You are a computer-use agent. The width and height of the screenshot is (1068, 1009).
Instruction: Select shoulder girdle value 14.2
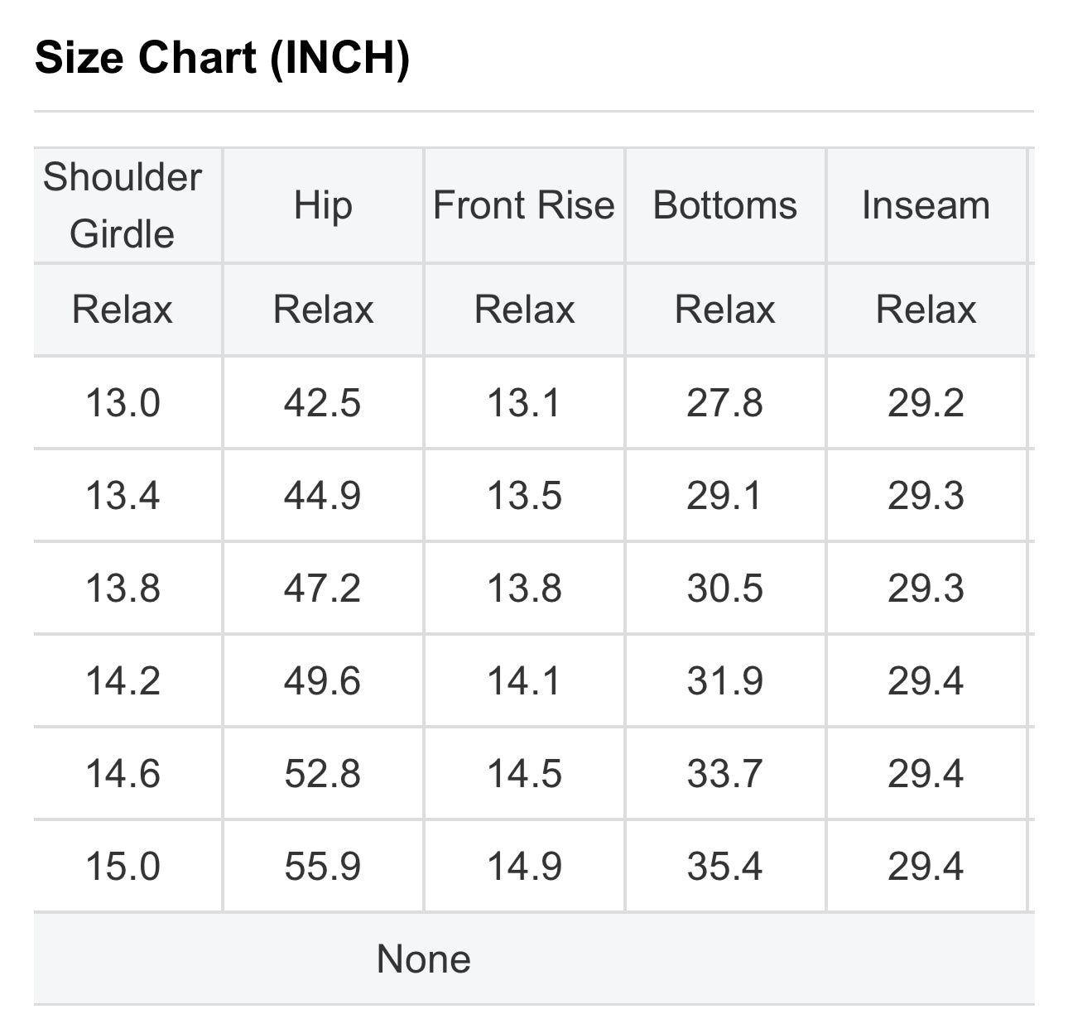click(x=123, y=681)
